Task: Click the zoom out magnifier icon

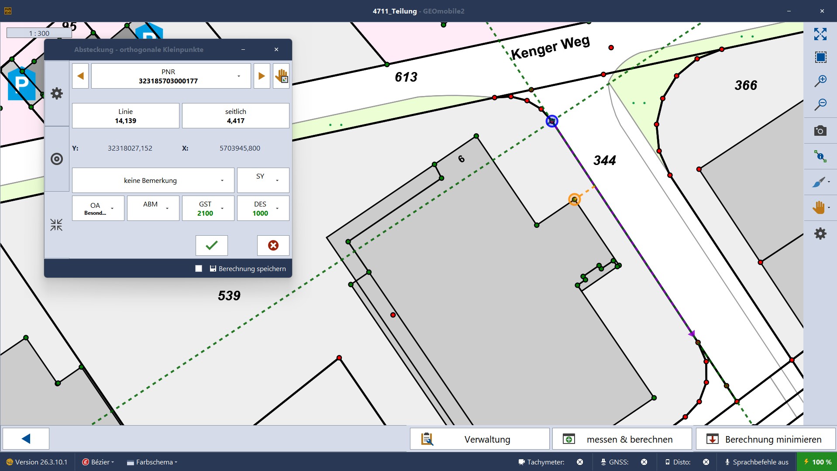Action: (x=820, y=105)
